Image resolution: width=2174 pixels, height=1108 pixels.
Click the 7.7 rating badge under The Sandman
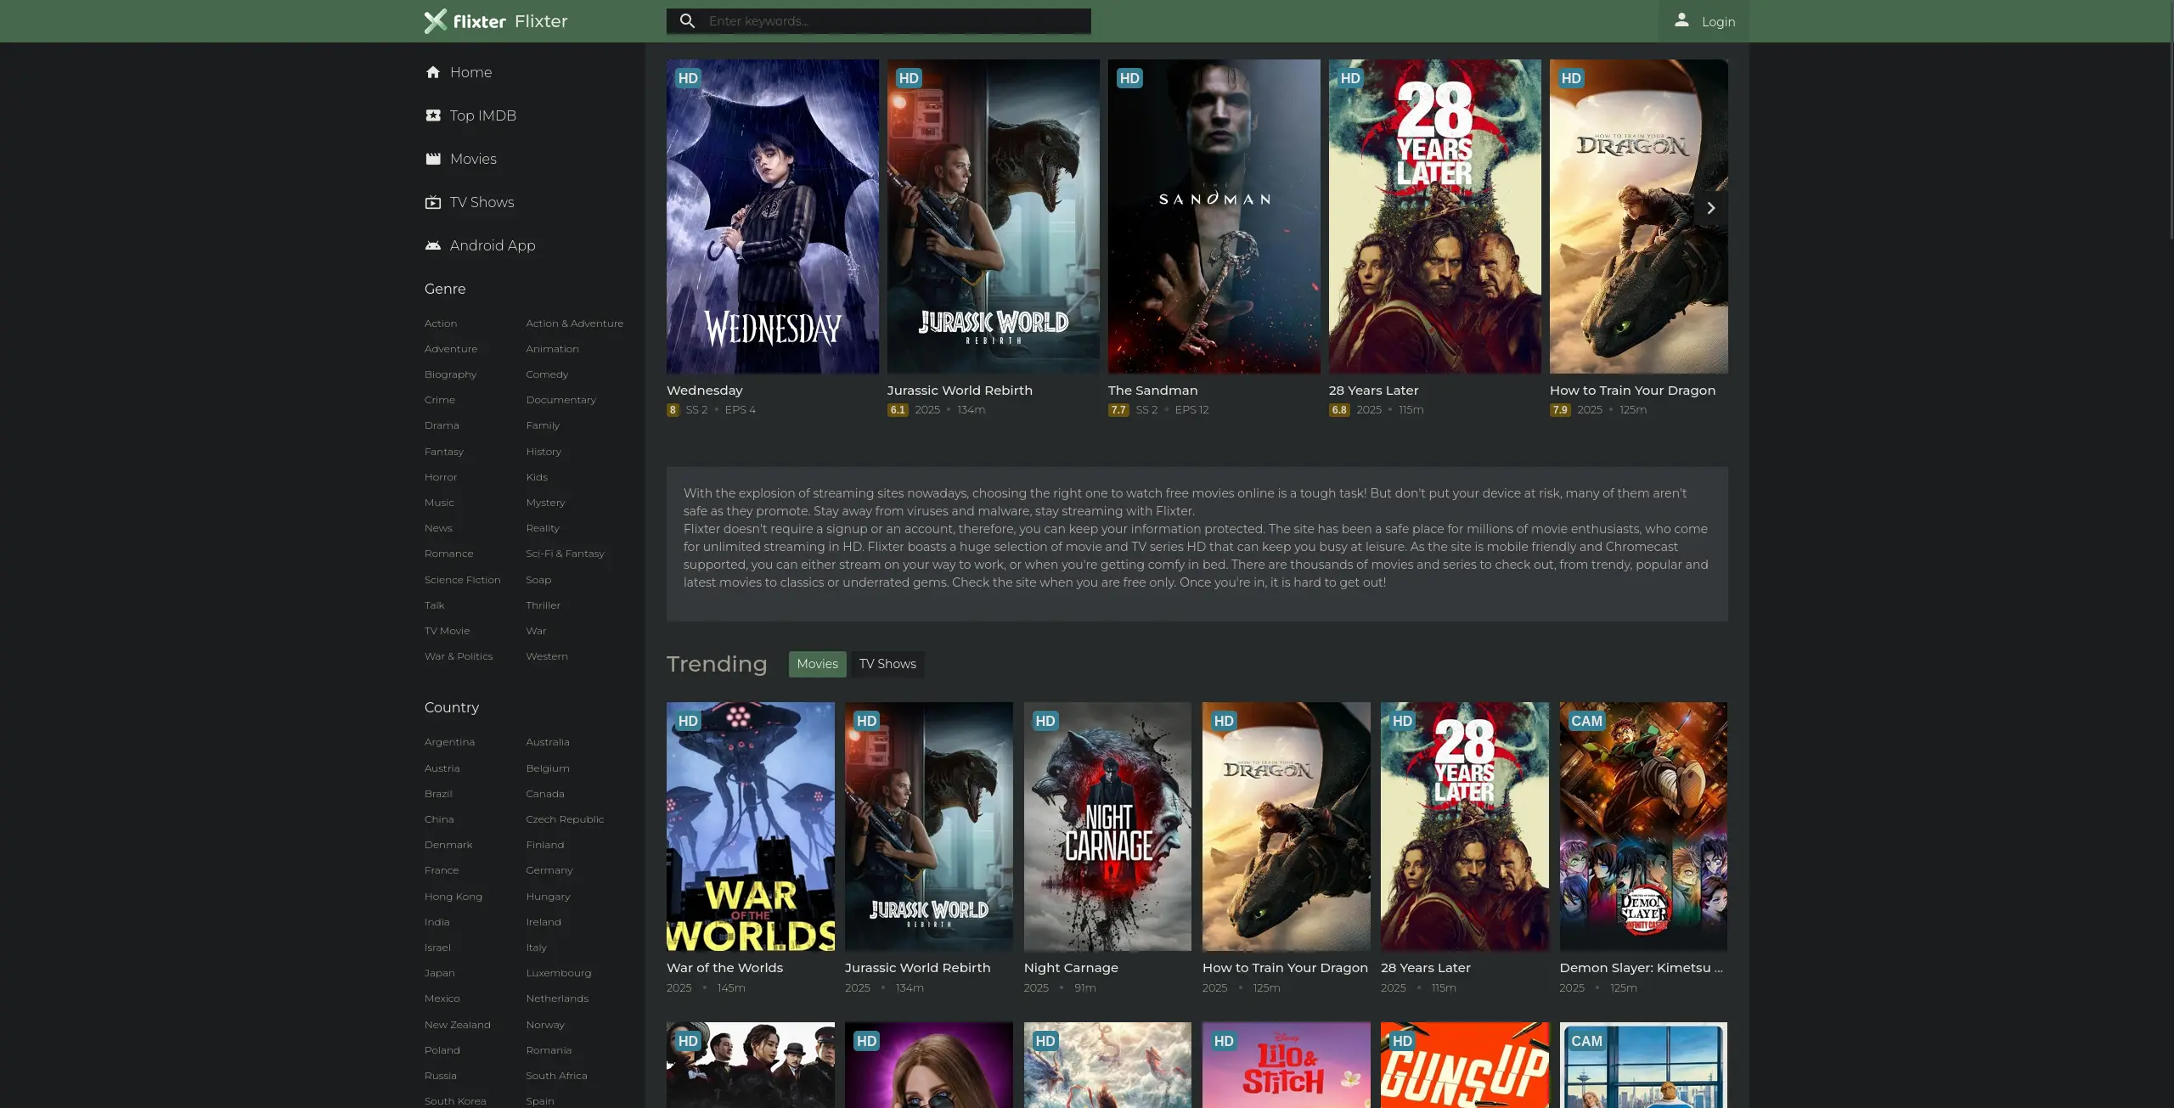pyautogui.click(x=1118, y=410)
